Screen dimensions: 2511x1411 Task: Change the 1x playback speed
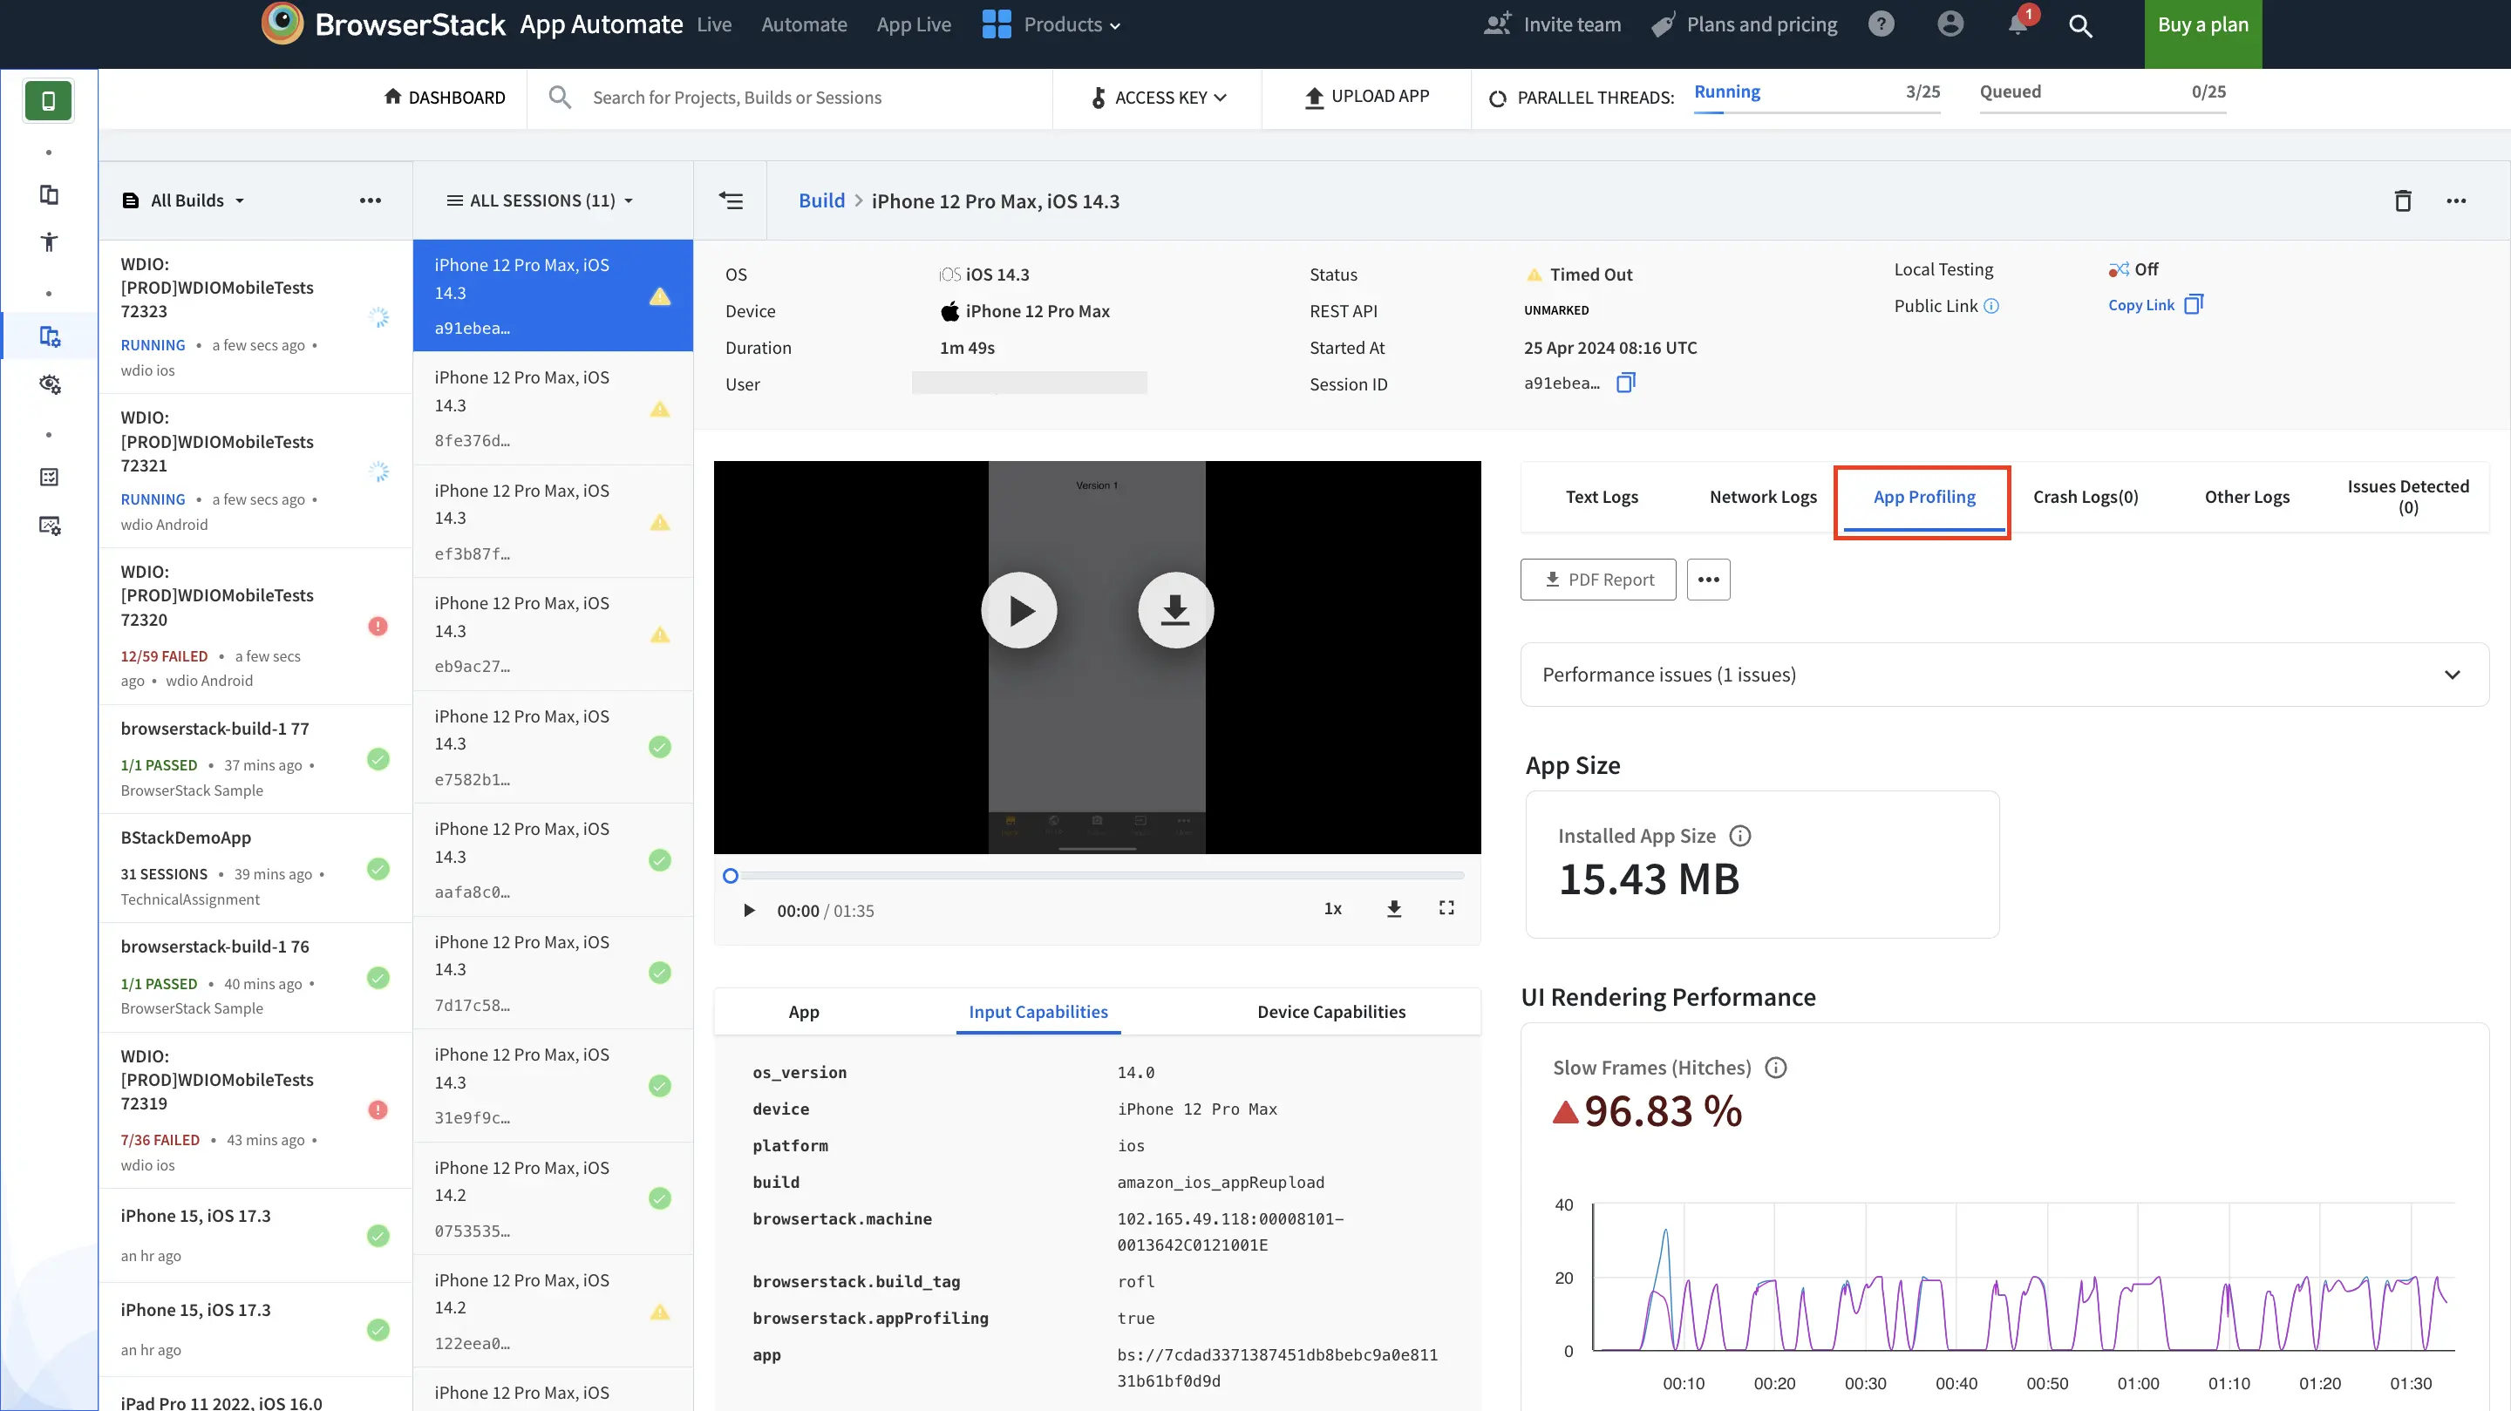coord(1332,908)
